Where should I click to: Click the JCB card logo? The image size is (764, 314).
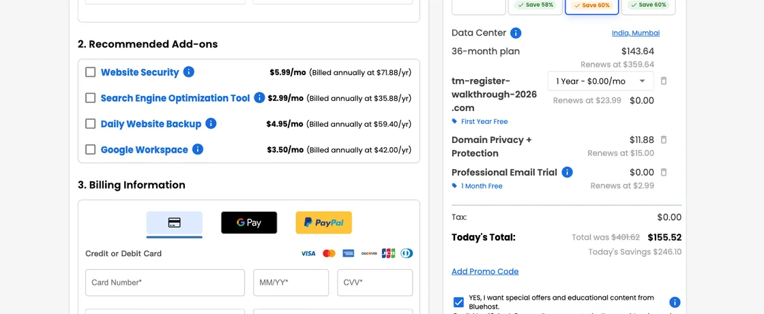click(x=388, y=253)
